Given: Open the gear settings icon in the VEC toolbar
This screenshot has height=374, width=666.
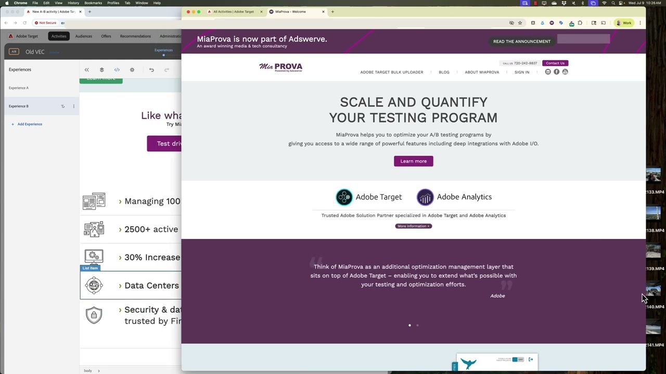Looking at the screenshot, I should 132,70.
